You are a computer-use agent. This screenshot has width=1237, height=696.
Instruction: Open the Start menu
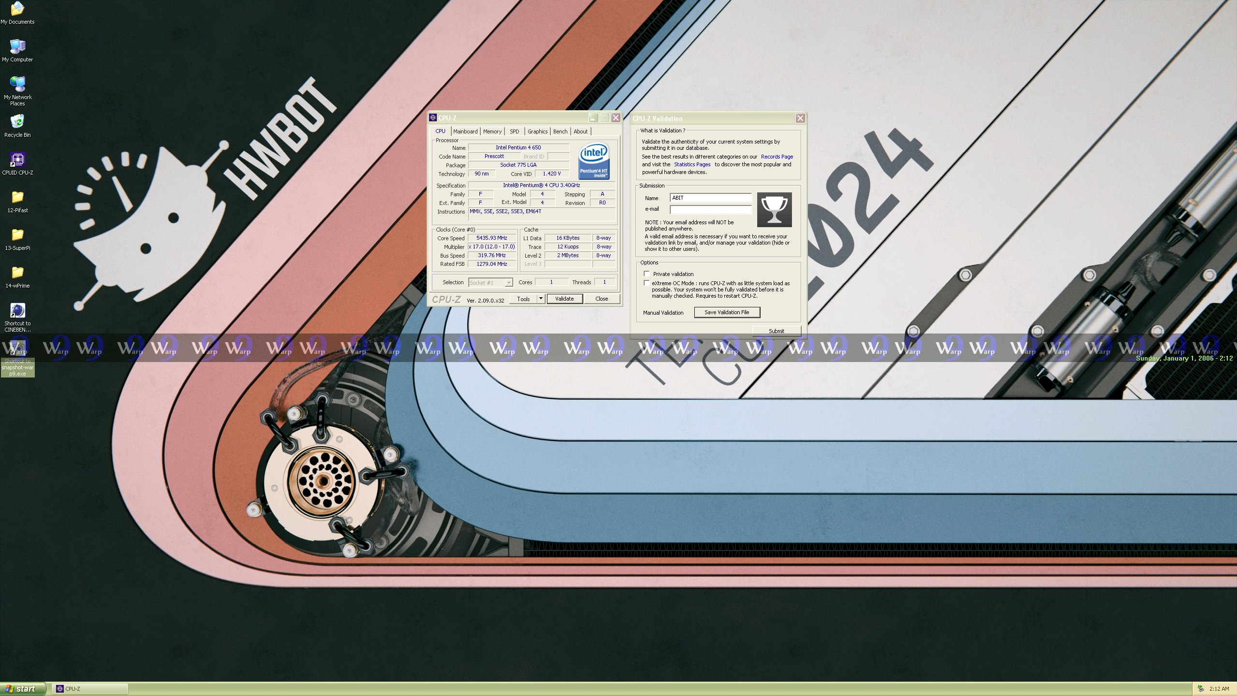(23, 689)
